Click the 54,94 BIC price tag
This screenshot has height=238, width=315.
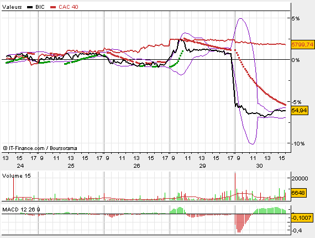click(300, 111)
